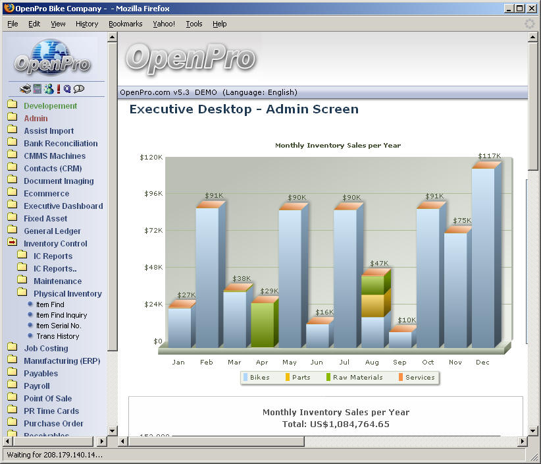Image resolution: width=541 pixels, height=464 pixels.
Task: Click the messenger buddy icon
Action: pos(49,89)
